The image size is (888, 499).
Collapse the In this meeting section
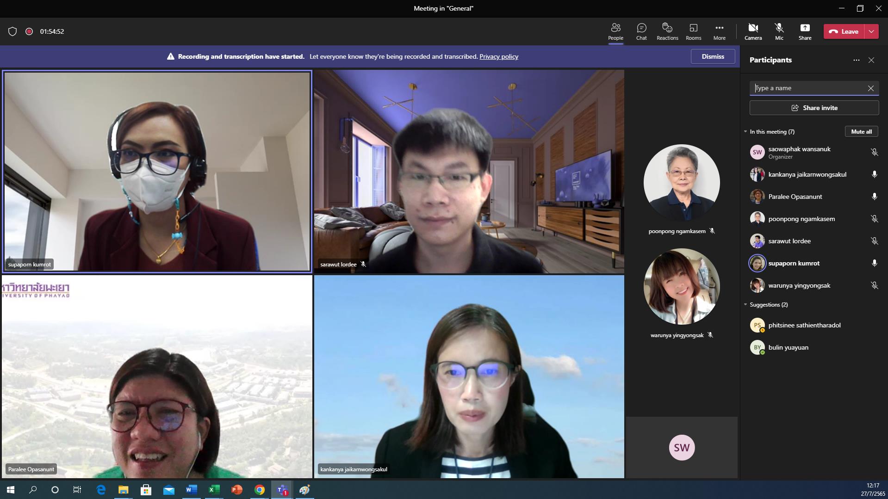745,132
